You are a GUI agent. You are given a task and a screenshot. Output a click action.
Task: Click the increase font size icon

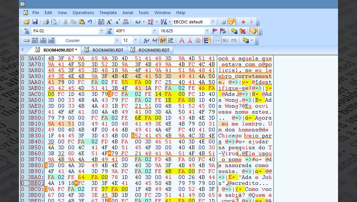point(109,22)
